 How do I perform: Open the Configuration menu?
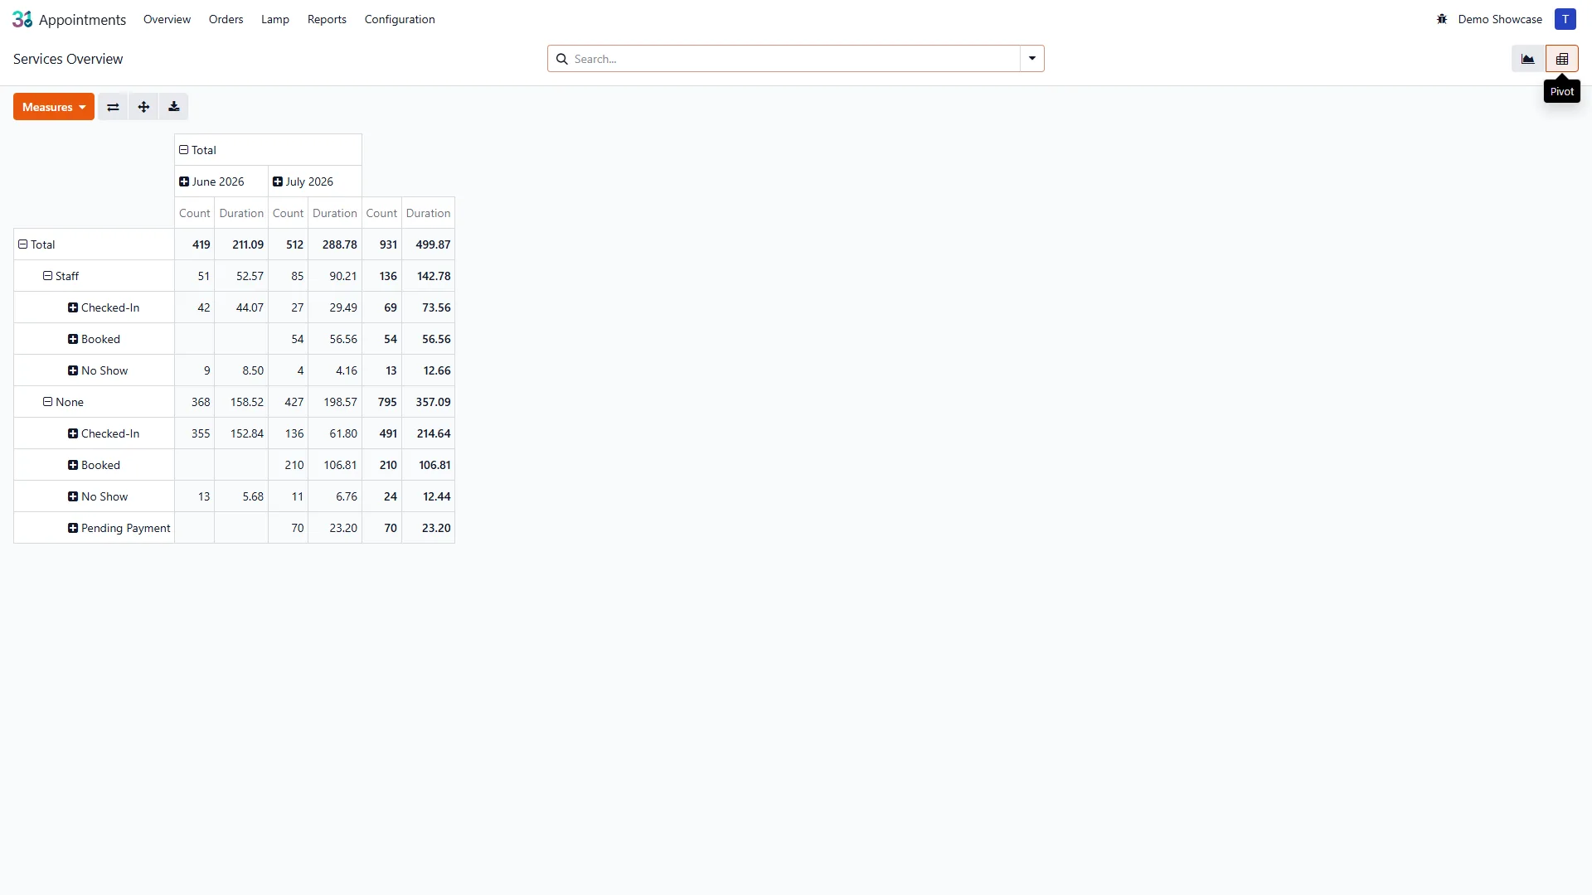[400, 19]
